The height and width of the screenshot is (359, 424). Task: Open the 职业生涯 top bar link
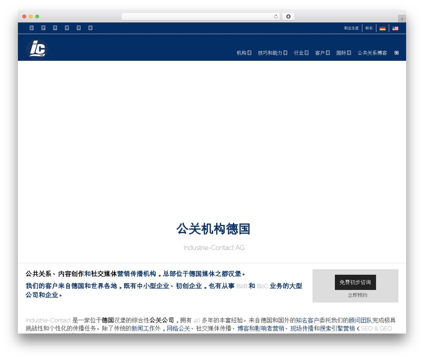point(351,28)
